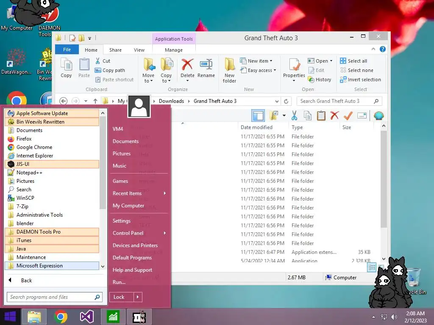Switch to the Share tab
Image resolution: width=434 pixels, height=325 pixels.
115,50
